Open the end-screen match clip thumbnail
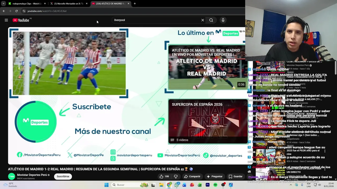The height and width of the screenshot is (189, 337). point(69,63)
